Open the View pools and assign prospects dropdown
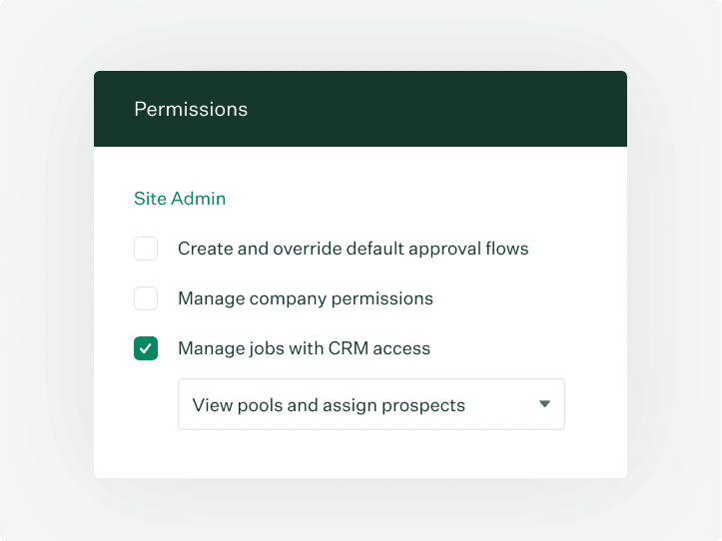The image size is (722, 541). click(371, 404)
